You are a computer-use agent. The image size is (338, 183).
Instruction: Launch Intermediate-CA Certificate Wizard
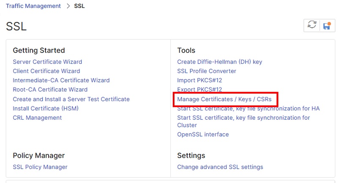tap(61, 81)
